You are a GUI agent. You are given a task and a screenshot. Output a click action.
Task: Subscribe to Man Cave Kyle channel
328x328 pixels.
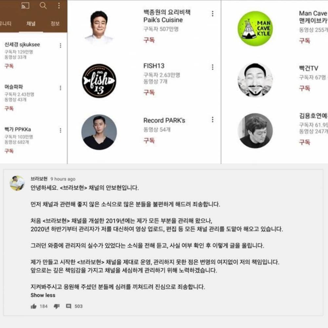(x=305, y=41)
